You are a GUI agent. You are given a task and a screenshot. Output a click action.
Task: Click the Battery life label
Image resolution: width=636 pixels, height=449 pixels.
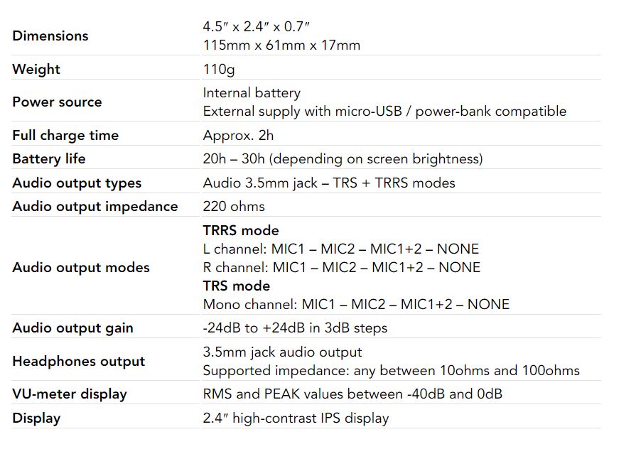click(x=49, y=158)
